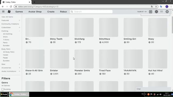Close the Catalog - Roblox tab
The height and width of the screenshot is (97, 173).
(x=29, y=2)
